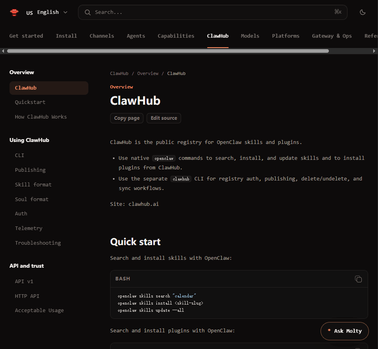Click the red lobster site logo
Viewport: 378px width, 349px height.
[x=14, y=12]
